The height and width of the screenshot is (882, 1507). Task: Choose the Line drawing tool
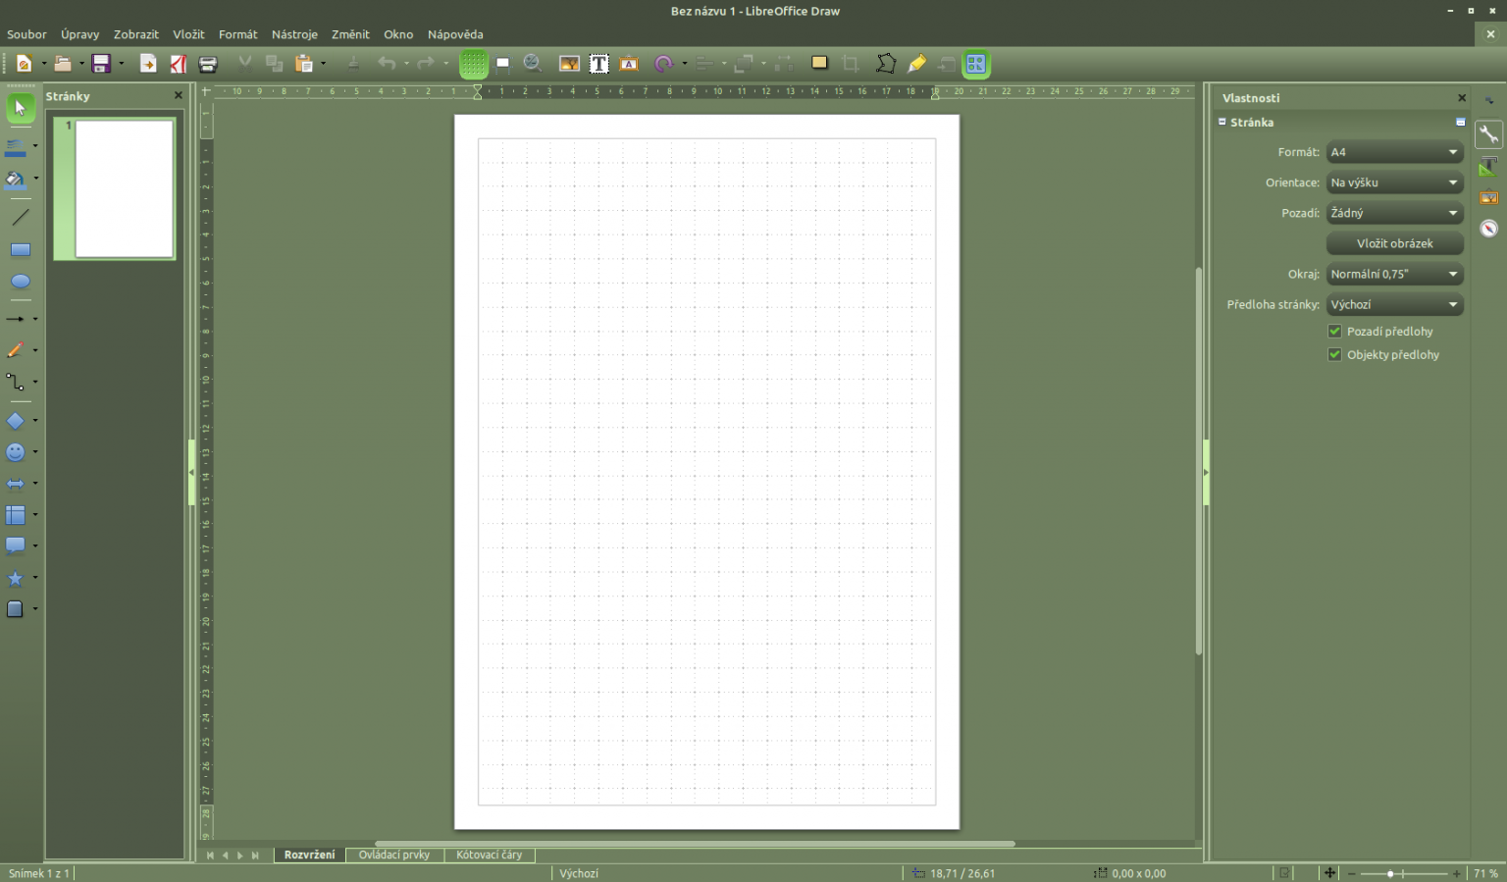tap(20, 217)
